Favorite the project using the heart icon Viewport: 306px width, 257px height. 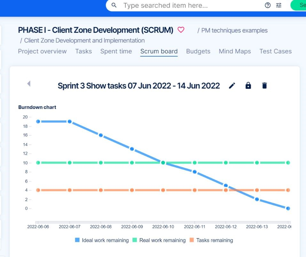tap(181, 29)
